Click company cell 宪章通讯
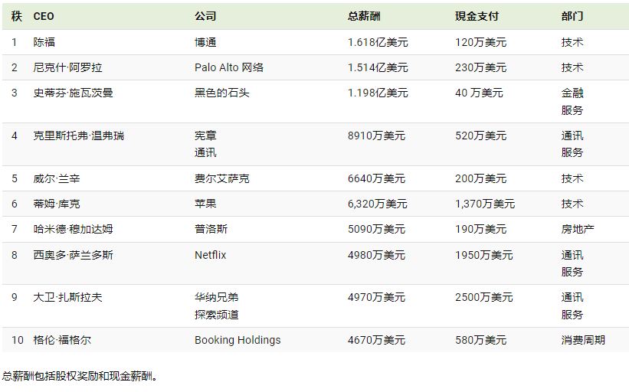 [x=205, y=144]
